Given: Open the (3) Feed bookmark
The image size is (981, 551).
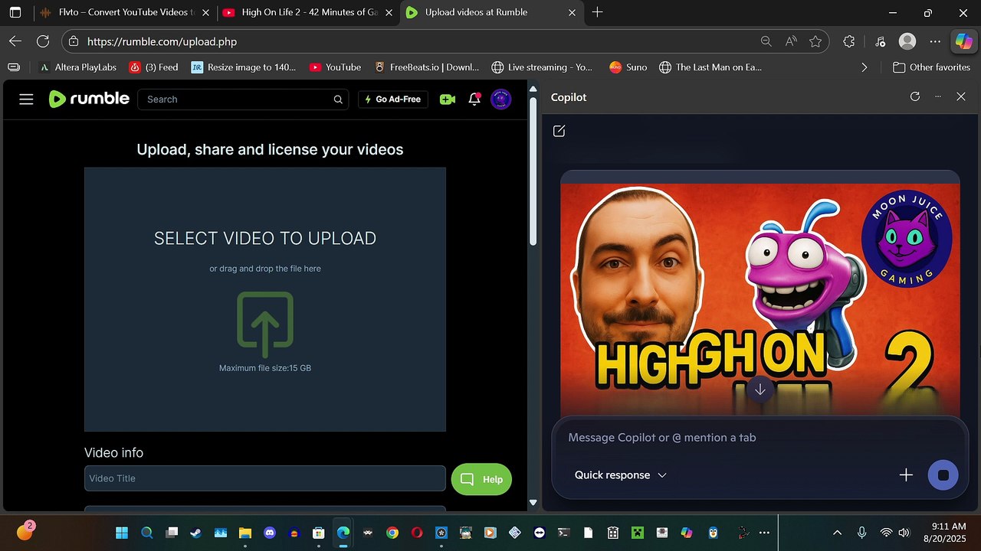Looking at the screenshot, I should 153,67.
